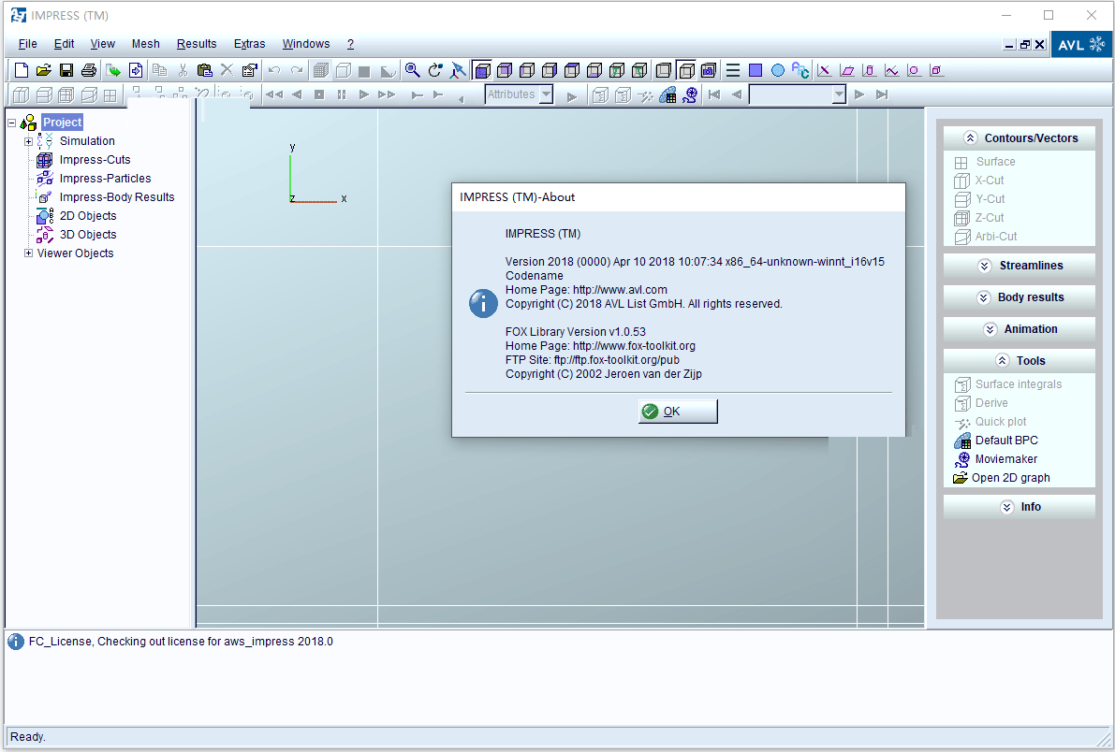Click the ABC text annotation icon

pos(800,70)
